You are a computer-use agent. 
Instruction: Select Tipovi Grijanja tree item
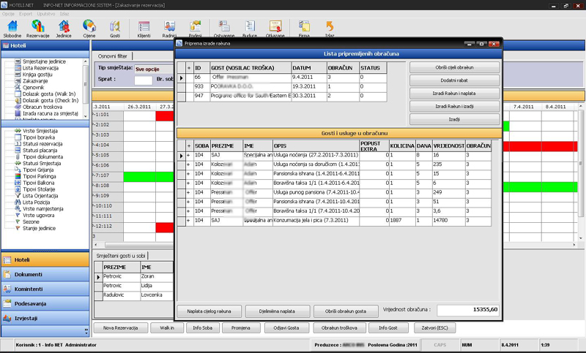pyautogui.click(x=38, y=170)
